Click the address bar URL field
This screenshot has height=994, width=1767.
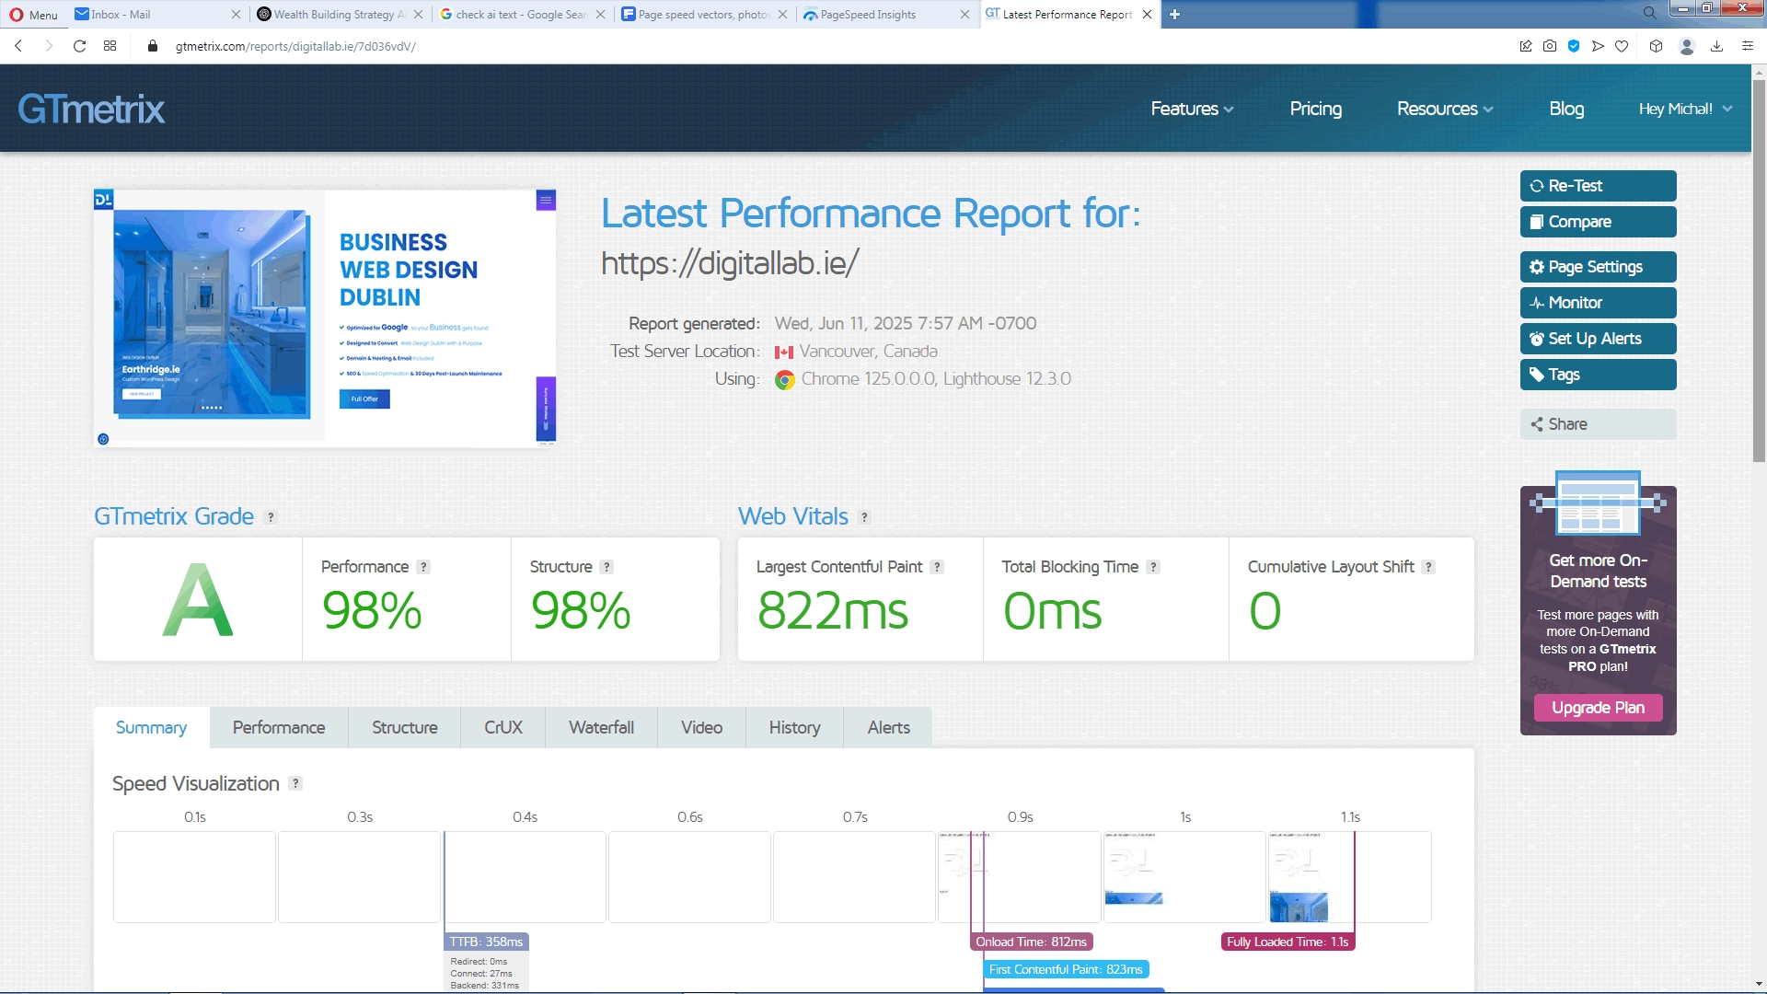point(828,46)
